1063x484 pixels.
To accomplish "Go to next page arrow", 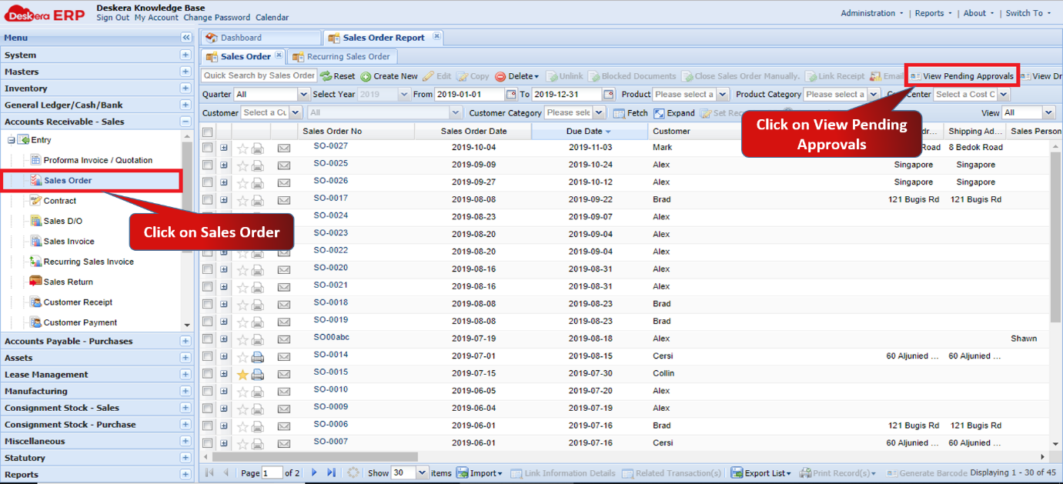I will point(314,472).
